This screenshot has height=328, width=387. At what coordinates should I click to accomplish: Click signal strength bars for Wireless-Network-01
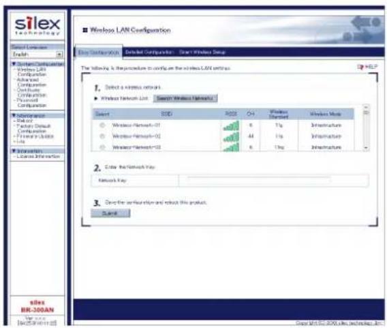pos(231,125)
